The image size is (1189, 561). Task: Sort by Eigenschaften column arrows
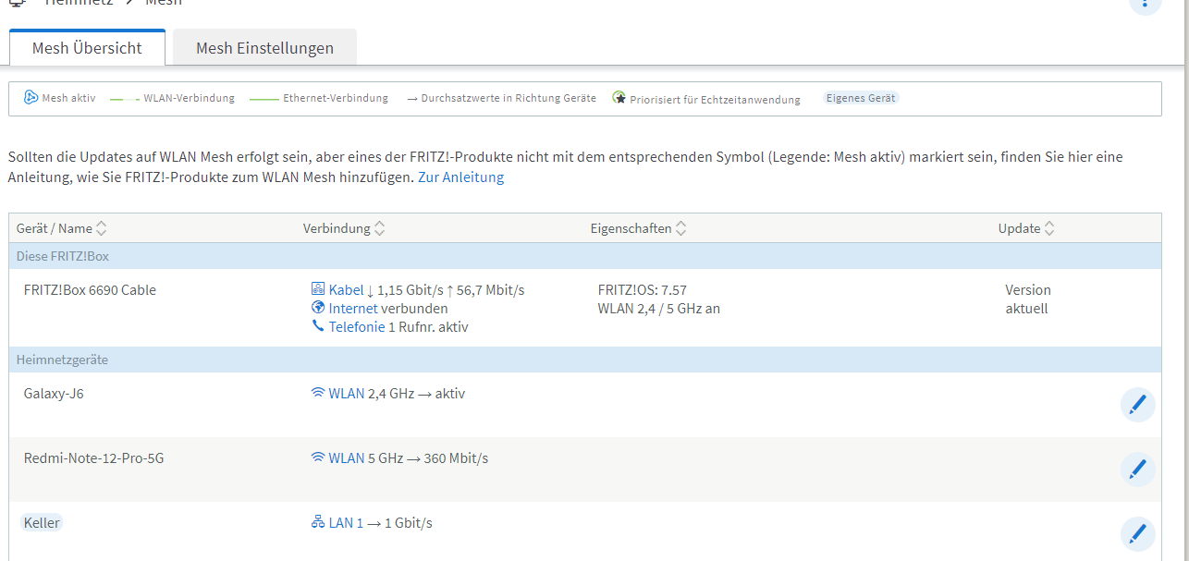[681, 228]
